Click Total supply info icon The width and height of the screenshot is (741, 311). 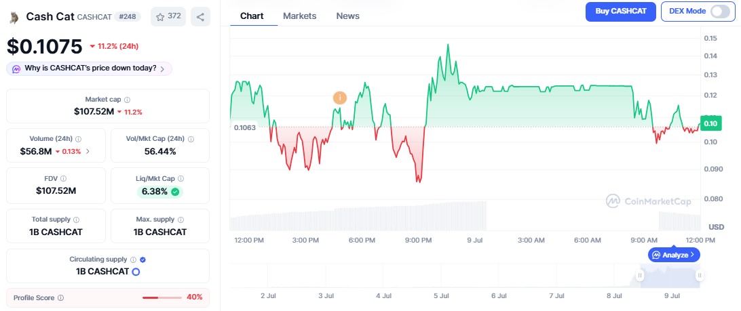pyautogui.click(x=77, y=220)
